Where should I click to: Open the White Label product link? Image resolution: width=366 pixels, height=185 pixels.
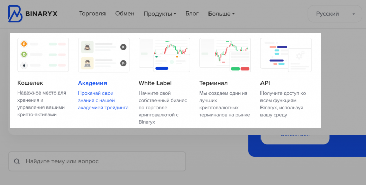tap(155, 83)
